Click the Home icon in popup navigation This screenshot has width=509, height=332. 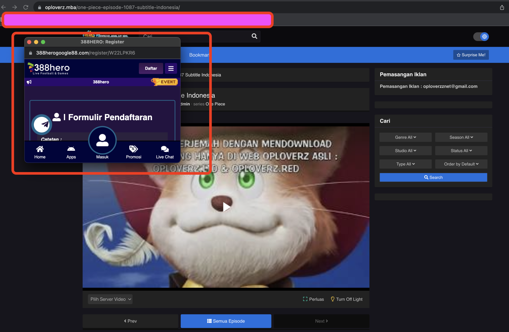point(40,149)
